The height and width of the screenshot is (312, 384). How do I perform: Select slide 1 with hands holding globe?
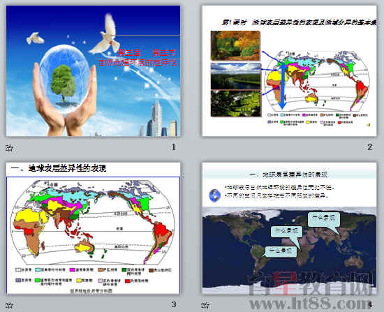(x=94, y=70)
